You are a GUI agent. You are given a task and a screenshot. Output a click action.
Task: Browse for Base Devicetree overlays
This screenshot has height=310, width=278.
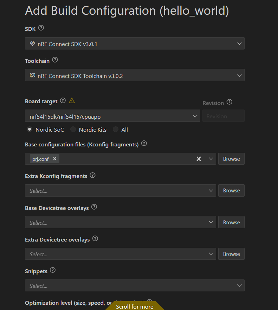click(231, 222)
